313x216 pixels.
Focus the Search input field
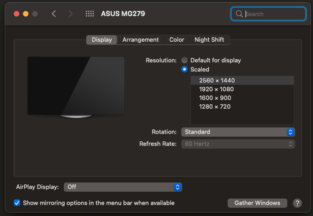[x=273, y=14]
